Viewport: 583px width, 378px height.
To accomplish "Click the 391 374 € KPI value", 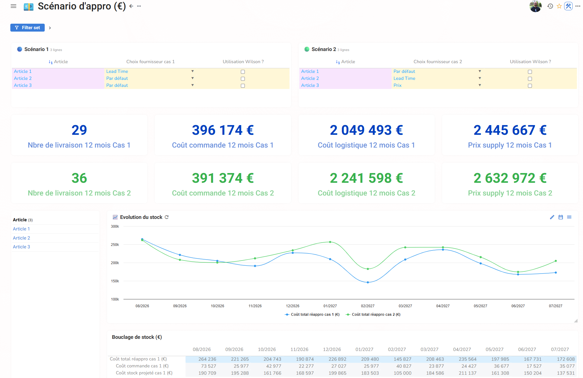I will point(223,178).
